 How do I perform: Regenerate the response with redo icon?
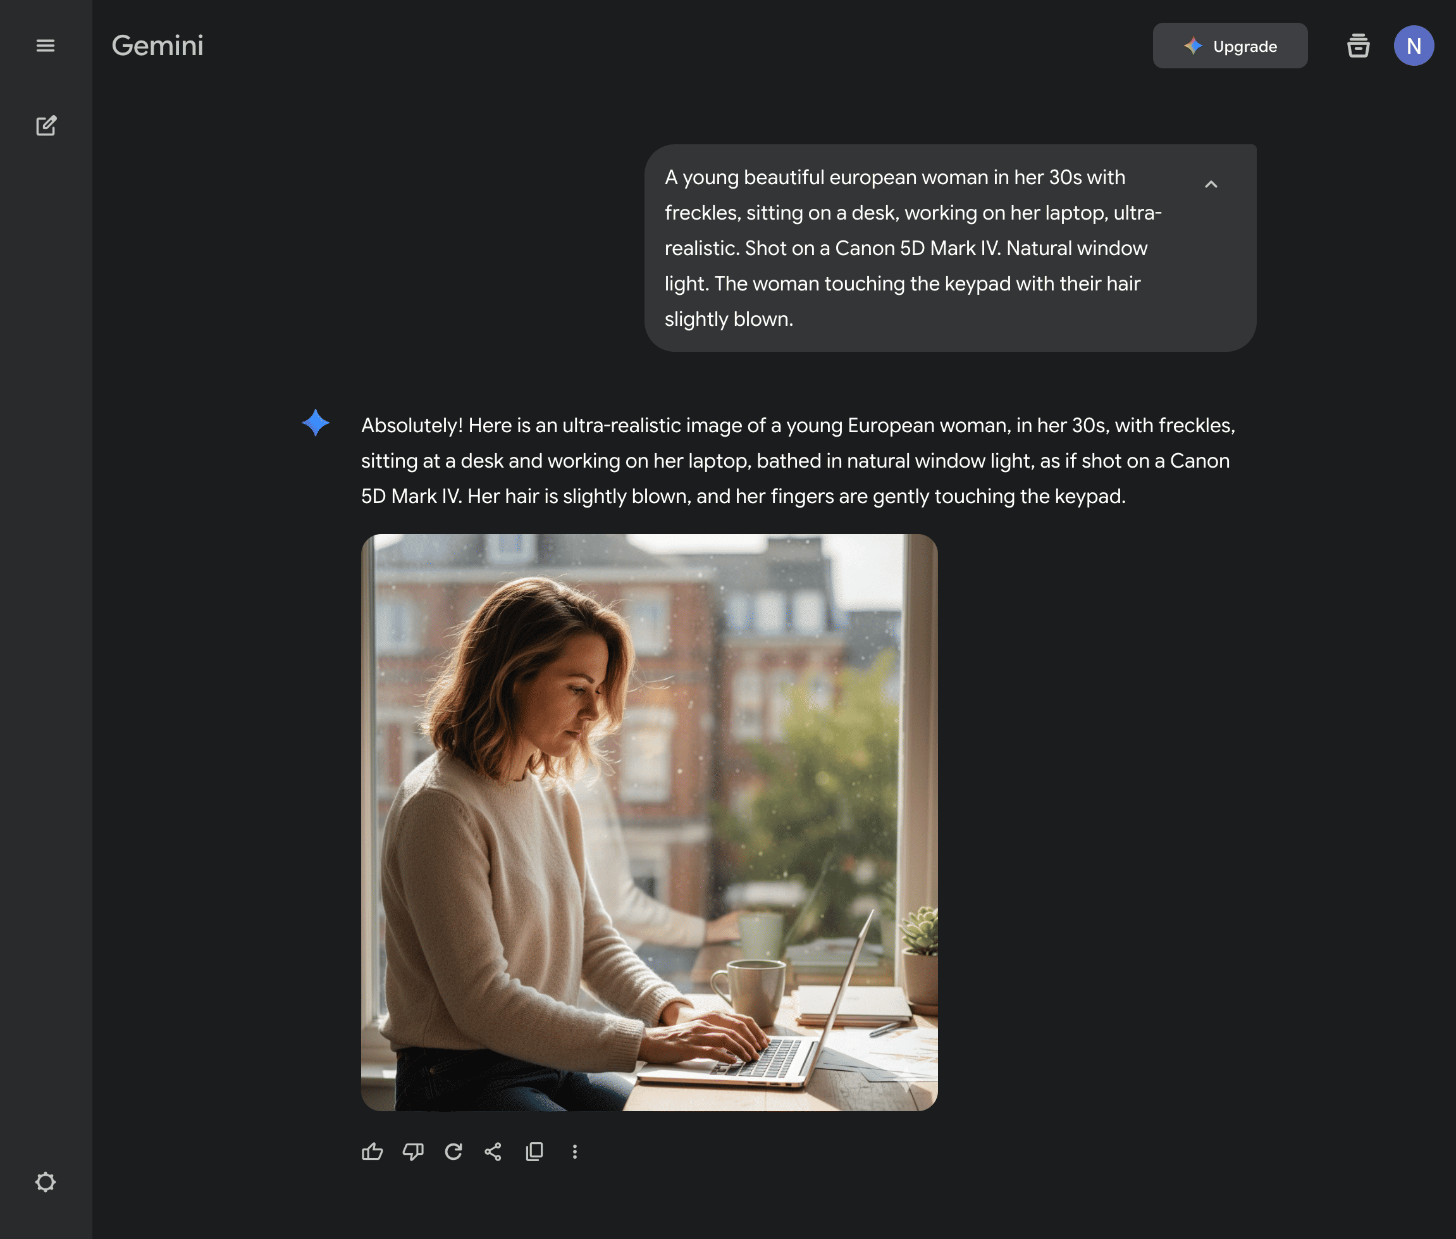453,1152
